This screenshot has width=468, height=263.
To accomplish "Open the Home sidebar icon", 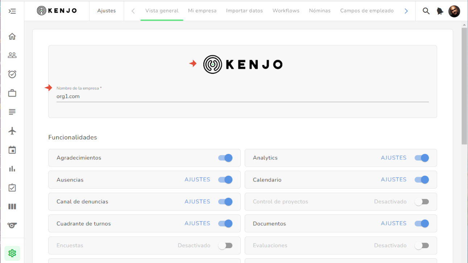I will click(x=12, y=36).
